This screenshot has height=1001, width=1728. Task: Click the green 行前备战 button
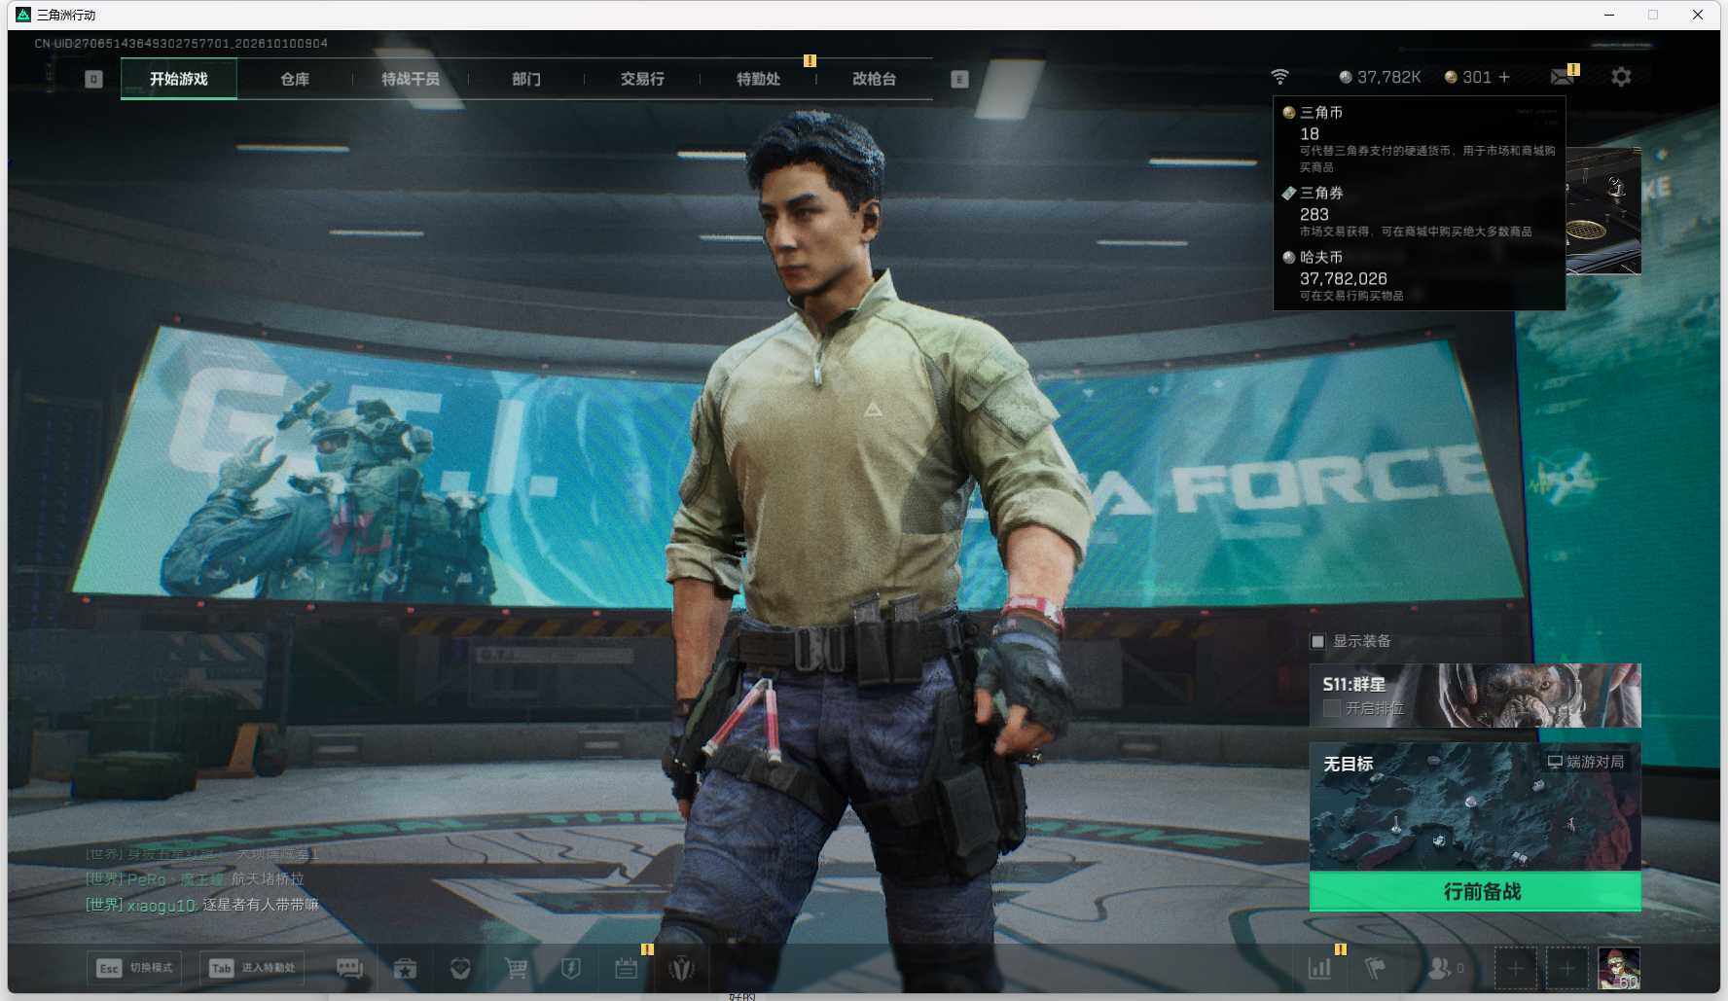1475,891
